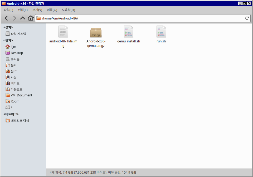Select the run.sh script icon
The height and width of the screenshot is (177, 253).
pos(161,32)
